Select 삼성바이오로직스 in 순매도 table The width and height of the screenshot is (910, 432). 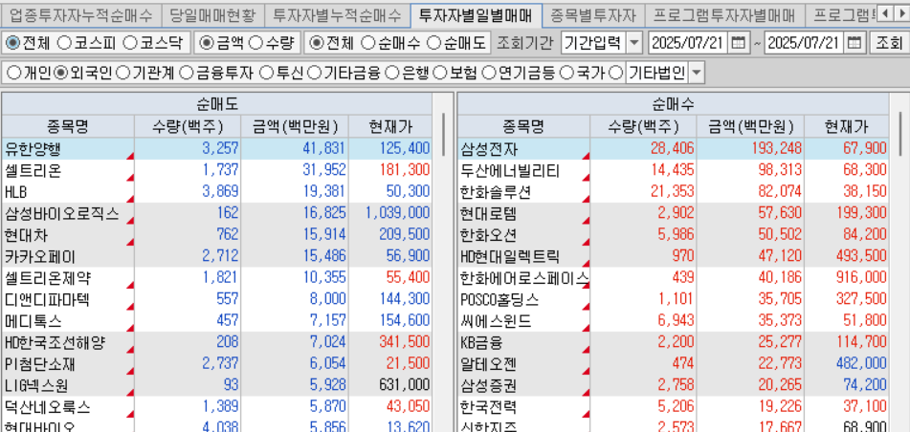216,213
